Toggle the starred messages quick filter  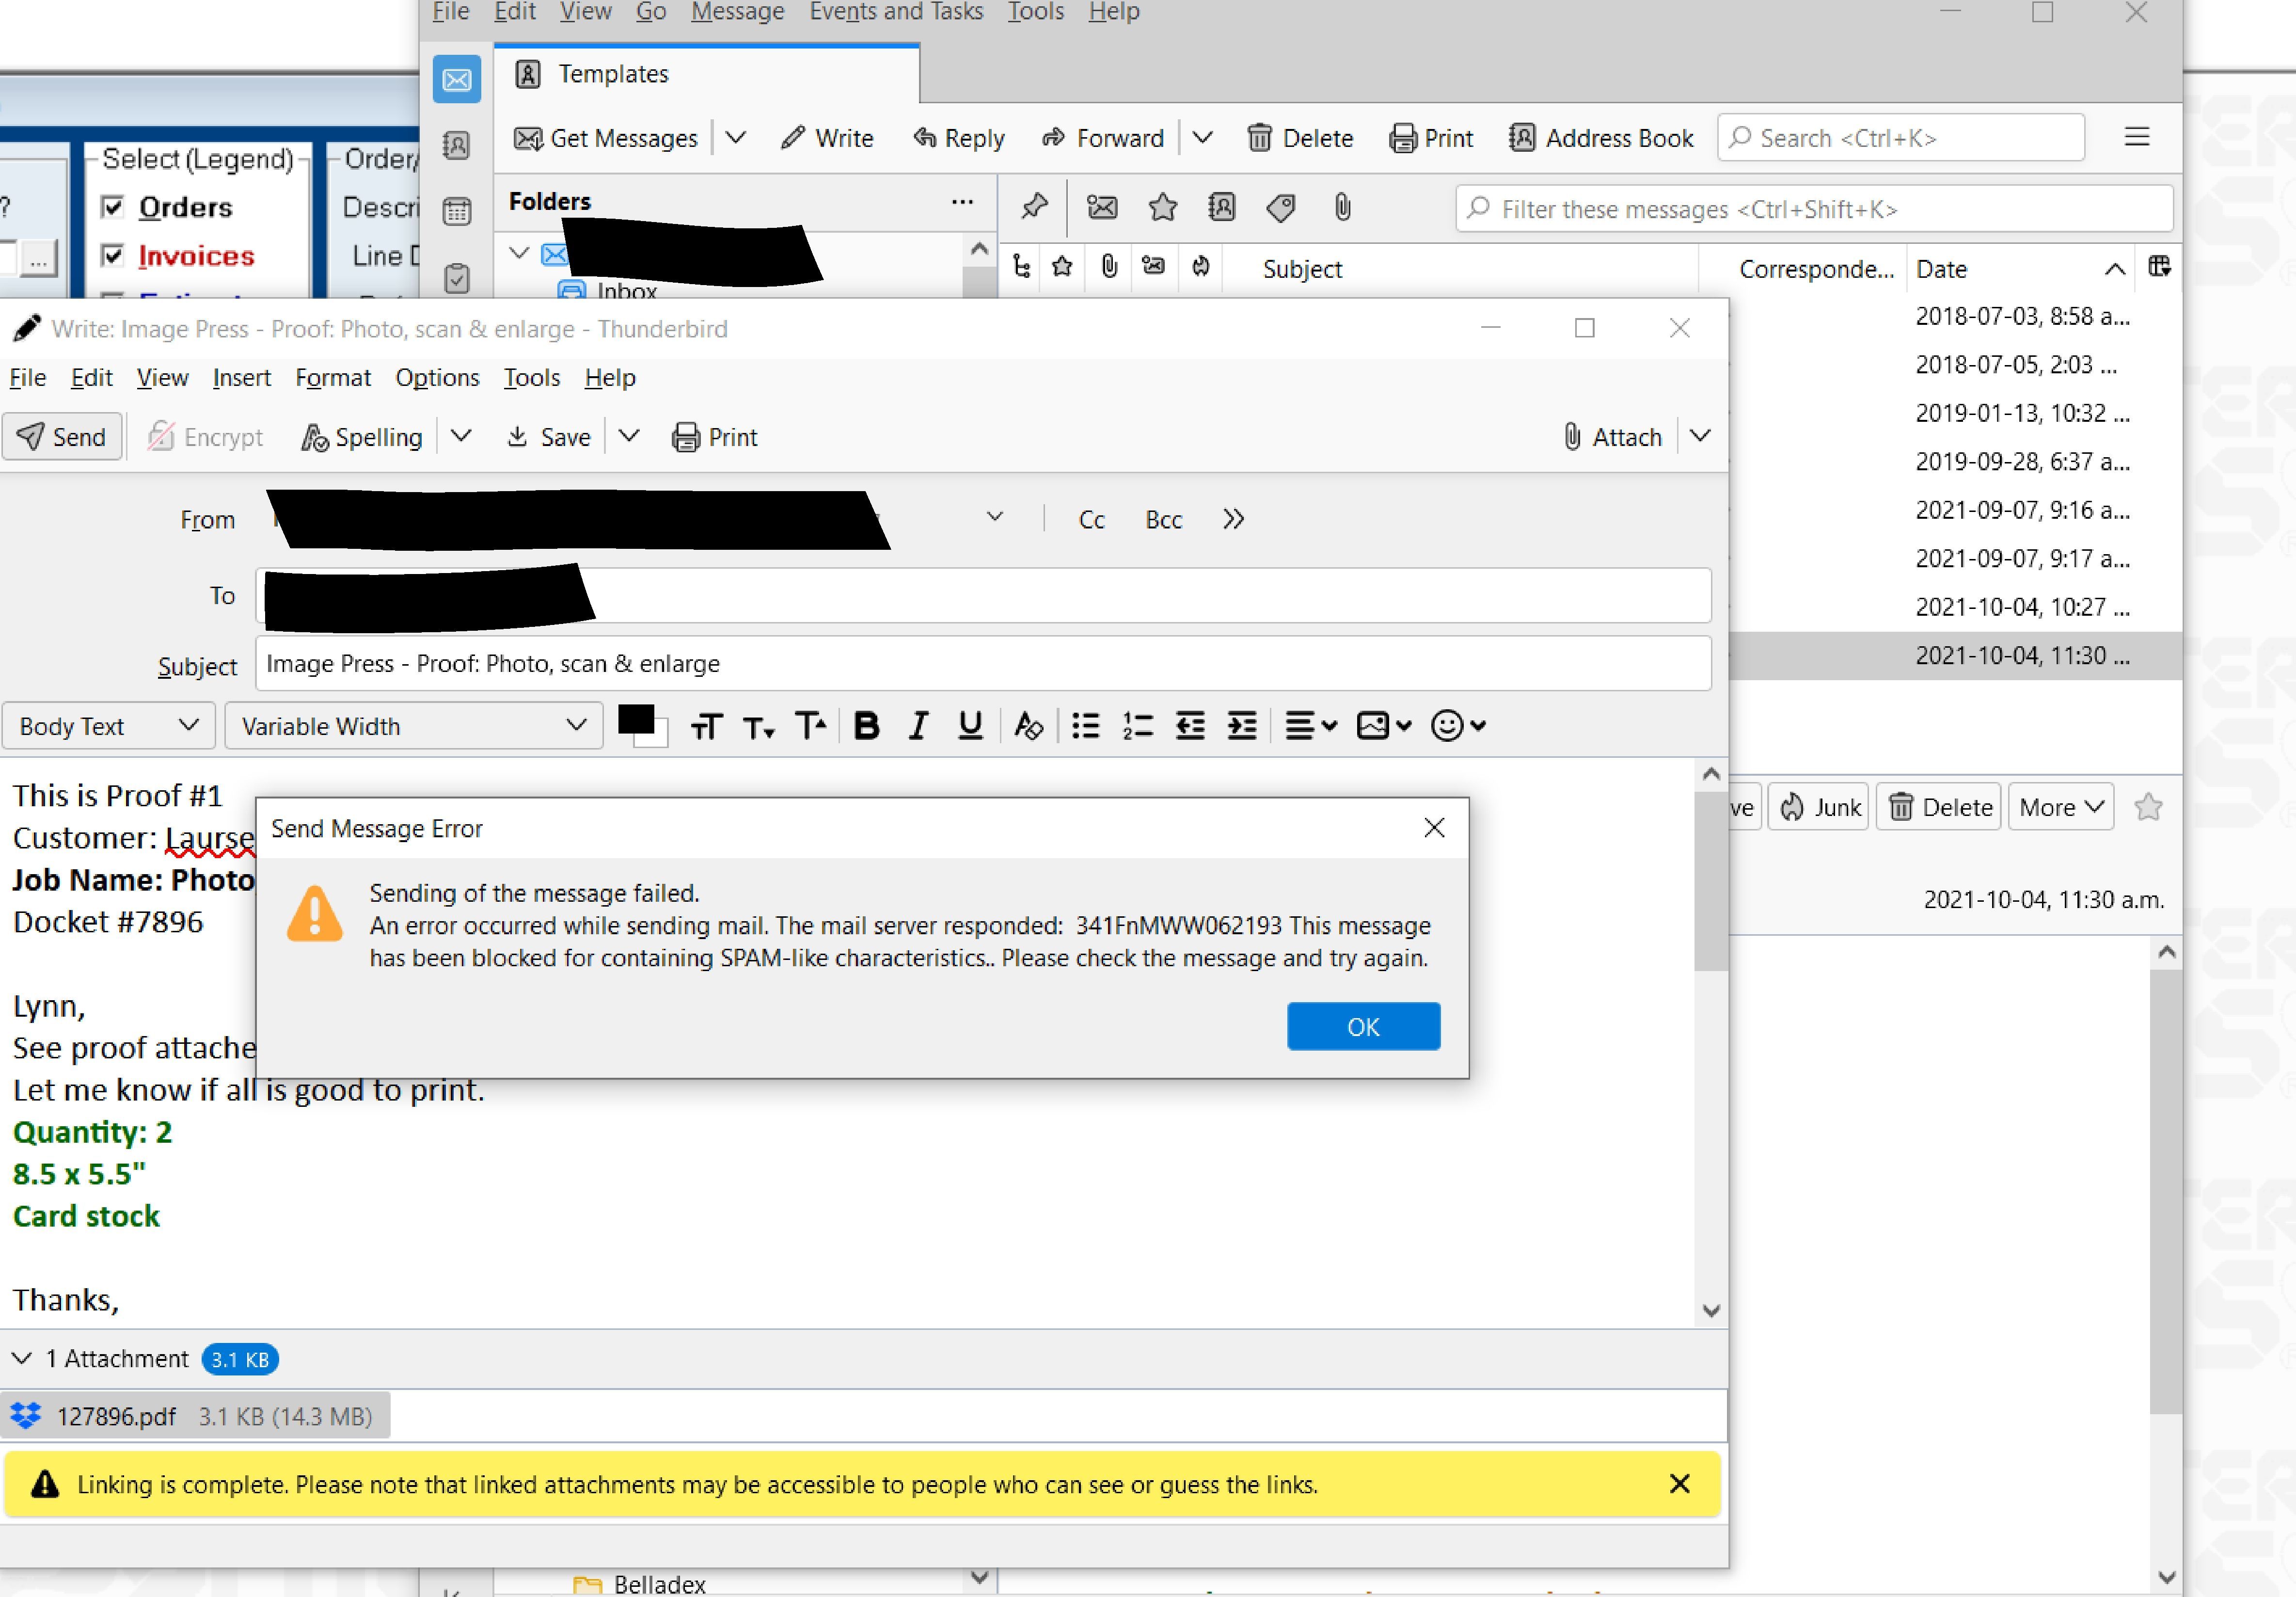click(x=1162, y=208)
